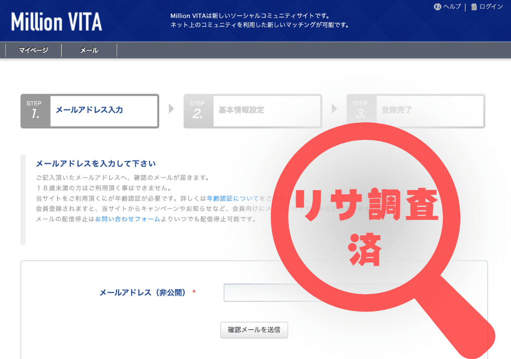Image resolution: width=511 pixels, height=359 pixels.
Task: Go to the マイページ menu item
Action: coord(33,50)
